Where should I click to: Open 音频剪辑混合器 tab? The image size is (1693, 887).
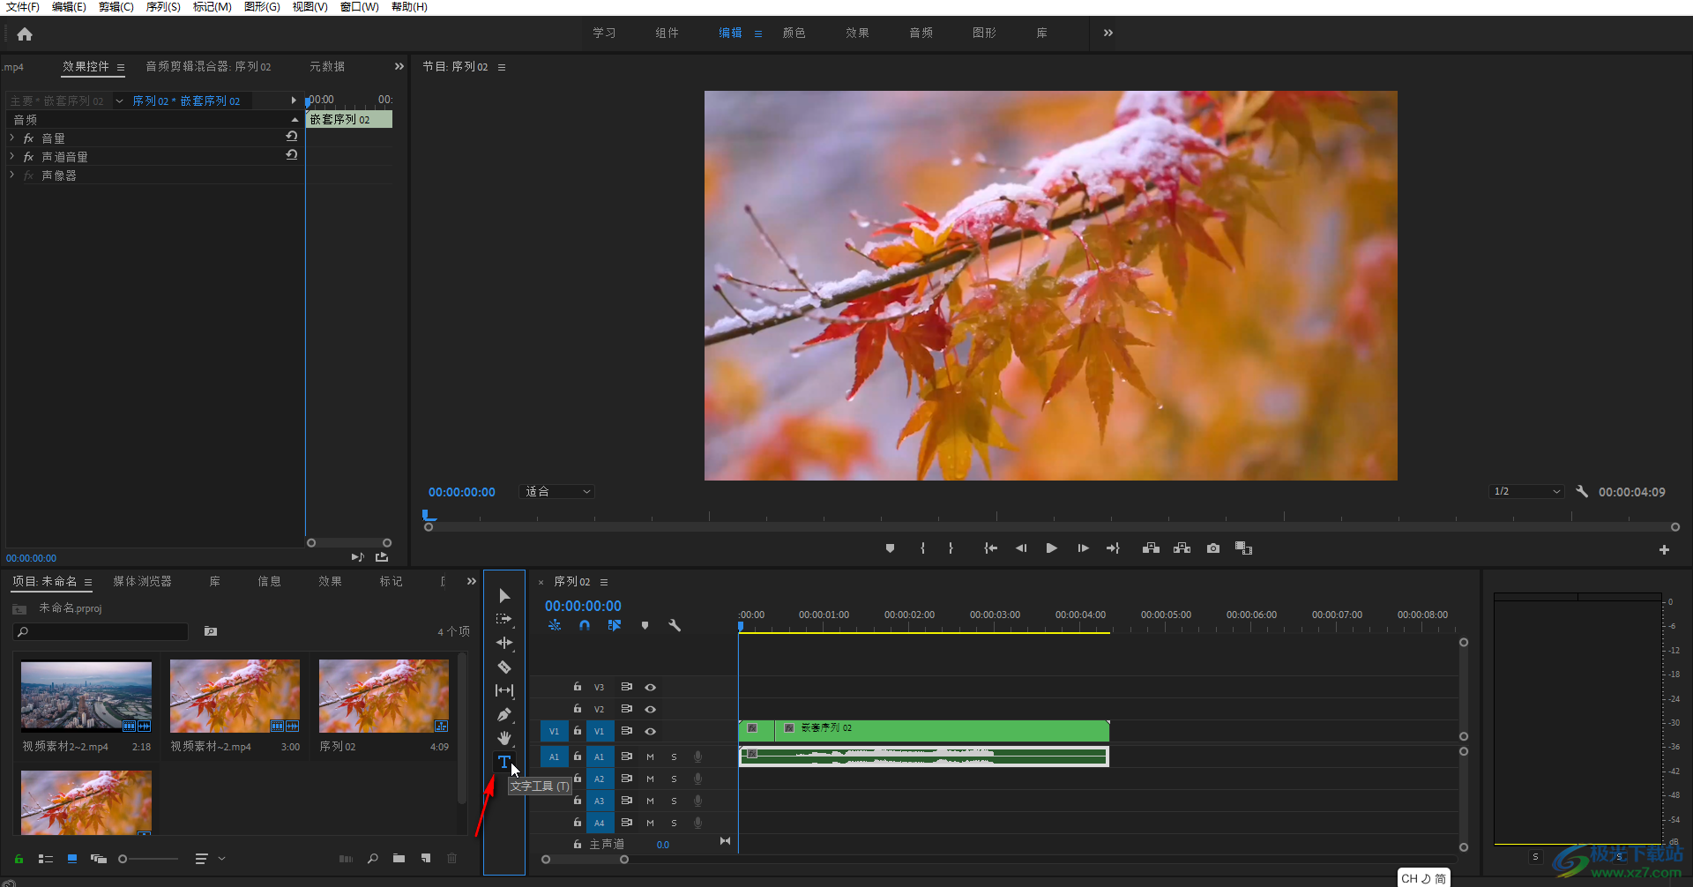tap(208, 66)
